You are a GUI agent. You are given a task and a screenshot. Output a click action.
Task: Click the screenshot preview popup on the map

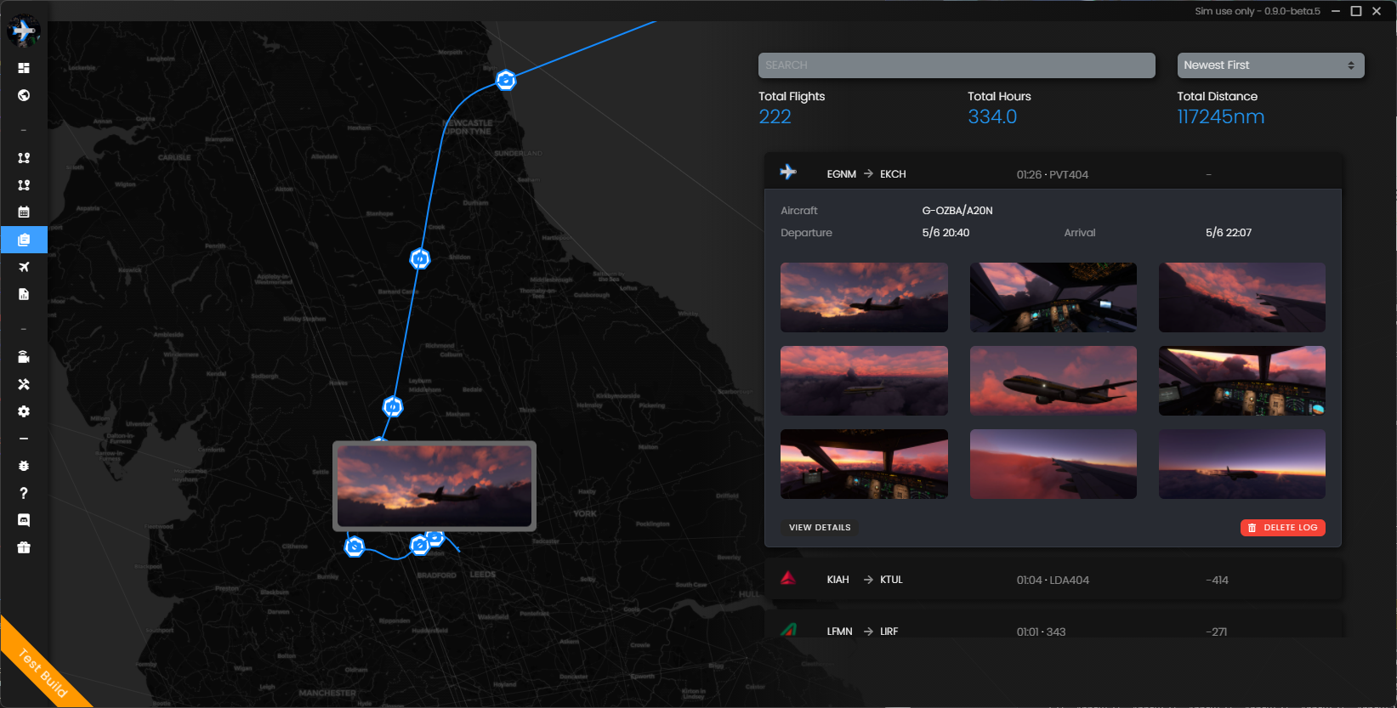click(434, 486)
